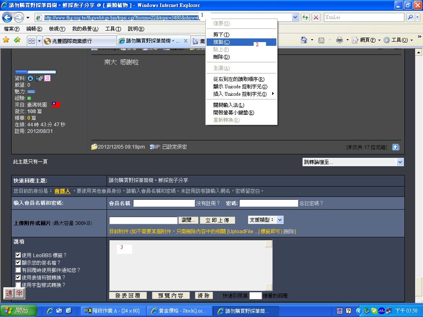Open the 支援類型 dropdown
Viewport: 423px width, 317px height.
coord(280,220)
